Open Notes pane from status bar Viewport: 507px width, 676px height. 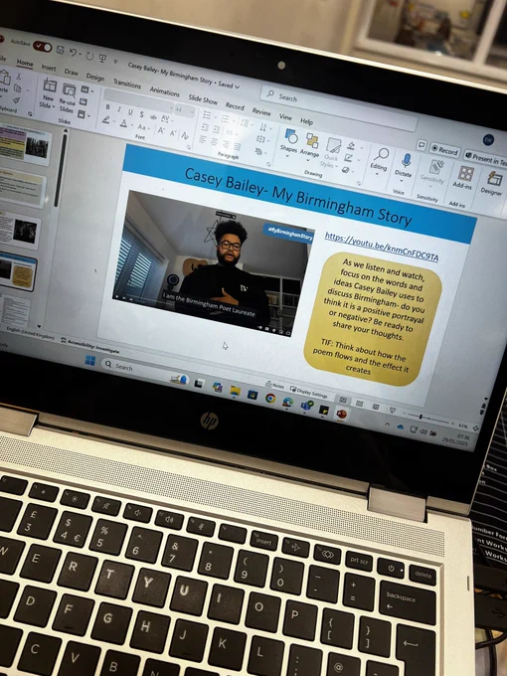pos(275,386)
